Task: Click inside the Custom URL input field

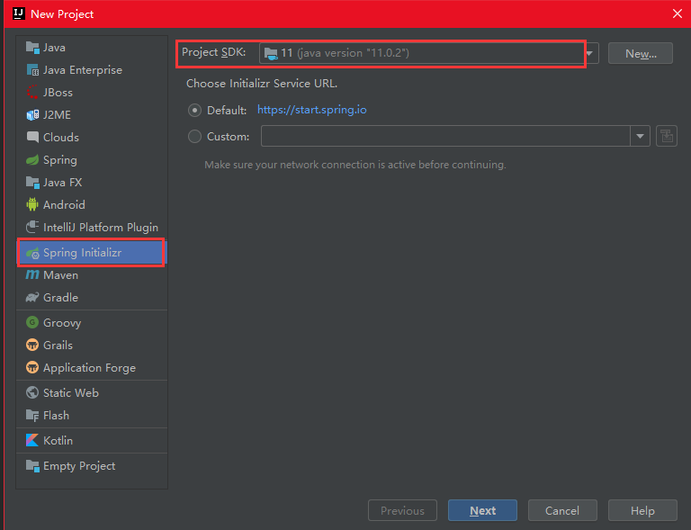Action: coord(445,136)
